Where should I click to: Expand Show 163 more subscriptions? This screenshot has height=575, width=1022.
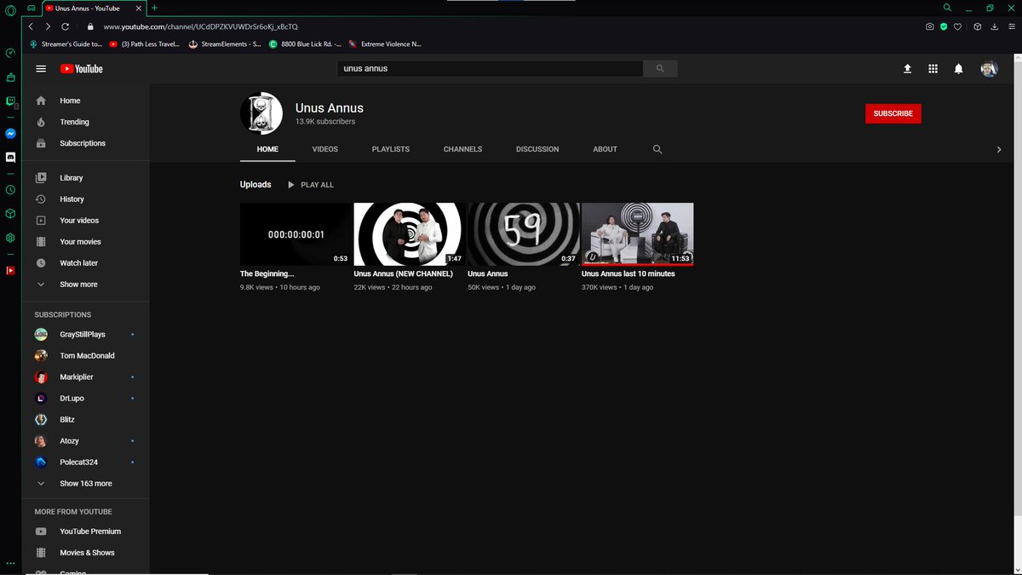coord(85,484)
